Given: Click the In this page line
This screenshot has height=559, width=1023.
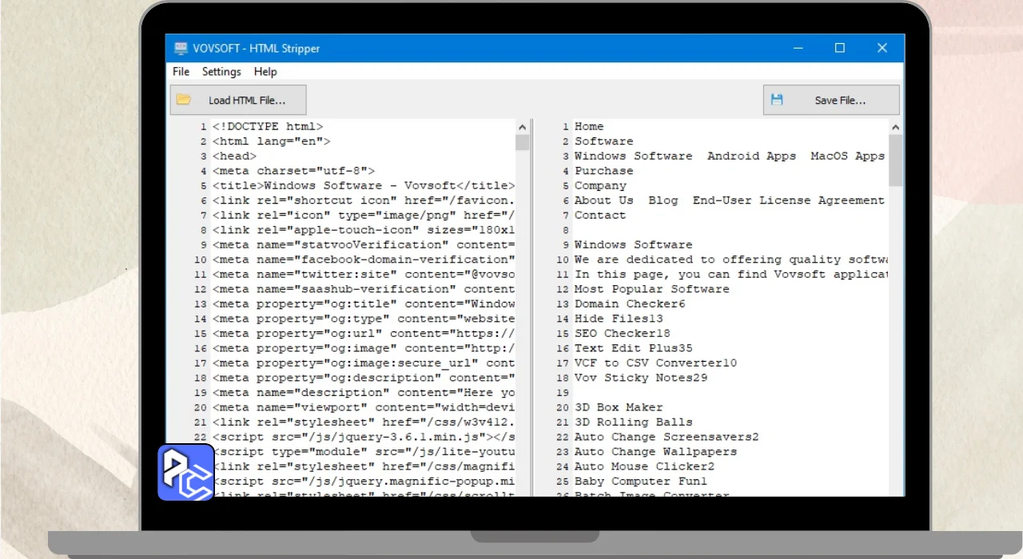Looking at the screenshot, I should coord(731,274).
